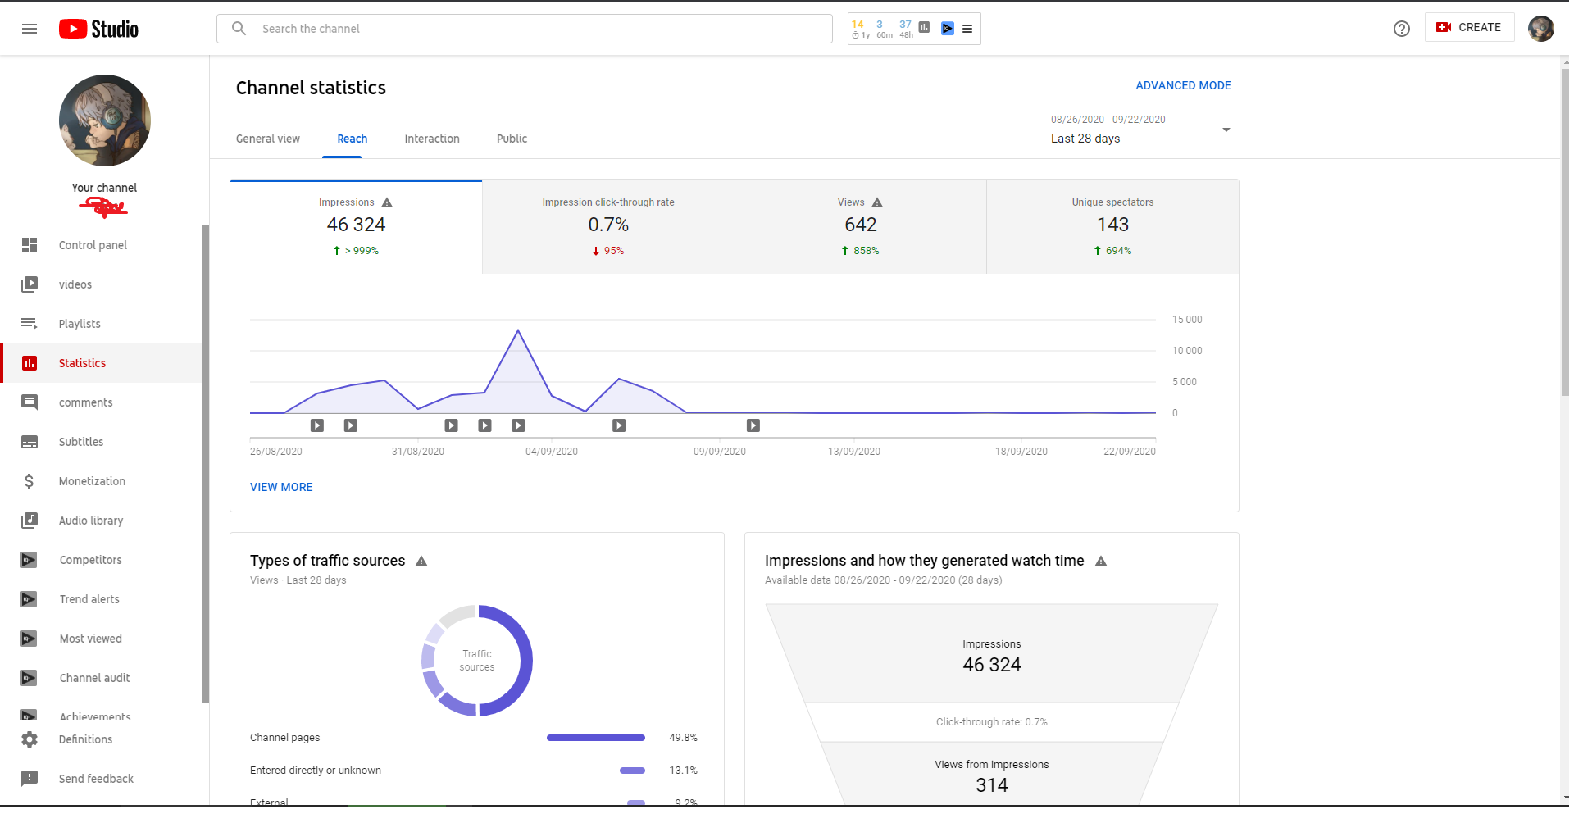Click the Impressions warning triangle icon
The width and height of the screenshot is (1574, 823).
[387, 202]
